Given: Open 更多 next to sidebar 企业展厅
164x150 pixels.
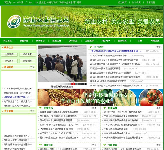Looking at the screenshot, I should tap(32, 111).
